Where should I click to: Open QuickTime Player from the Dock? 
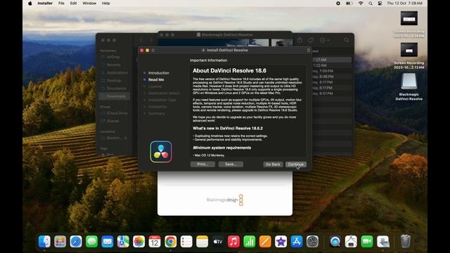point(335,242)
